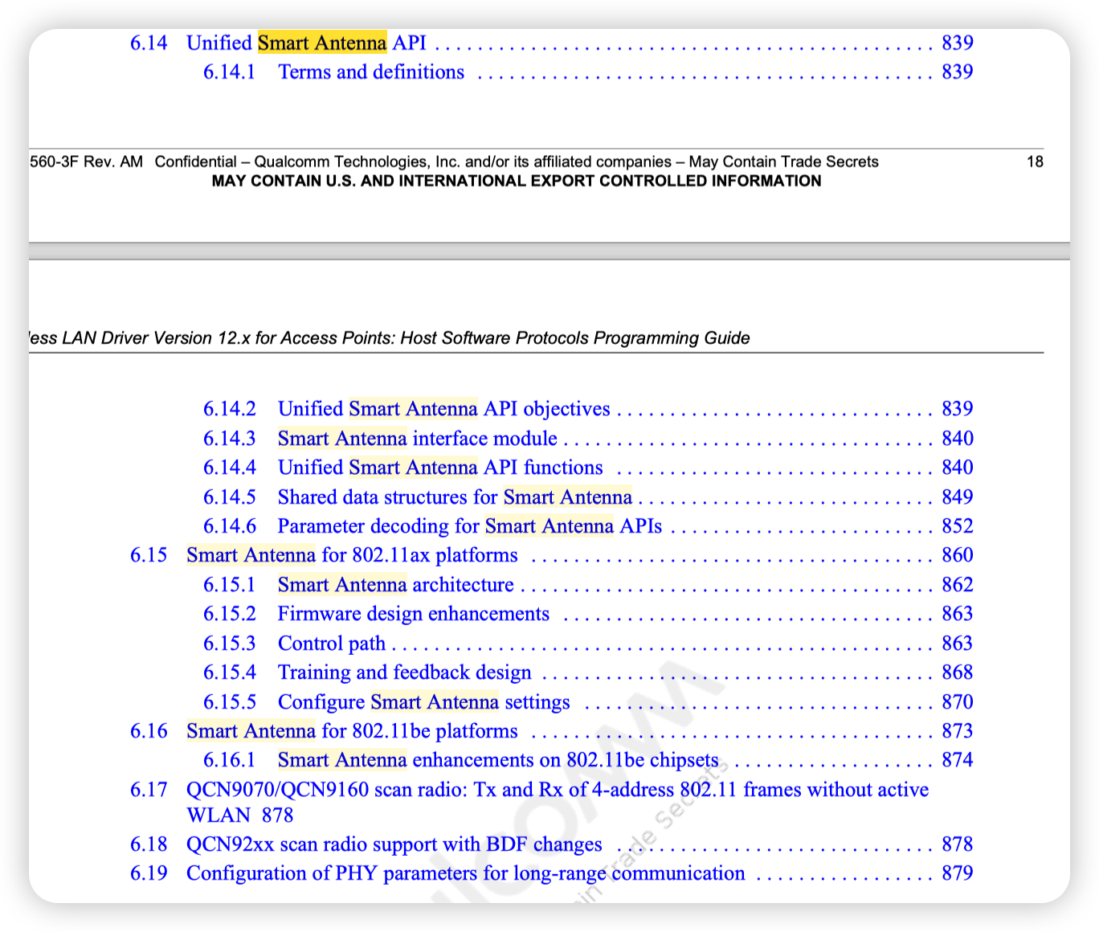Screen dimensions: 1099x932
Task: Open Parameter decoding for Smart Antenna APIs
Action: coord(469,526)
